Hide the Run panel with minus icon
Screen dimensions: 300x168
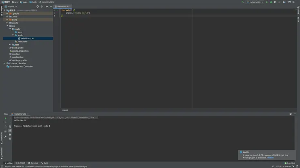coord(295,114)
